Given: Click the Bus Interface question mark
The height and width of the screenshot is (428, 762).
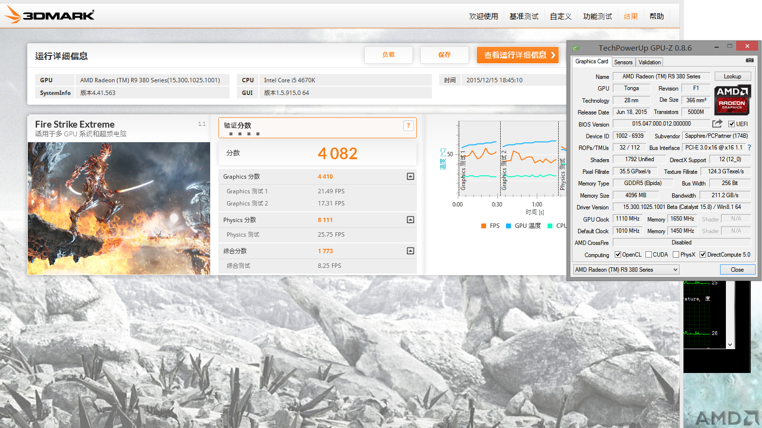Looking at the screenshot, I should tap(749, 148).
